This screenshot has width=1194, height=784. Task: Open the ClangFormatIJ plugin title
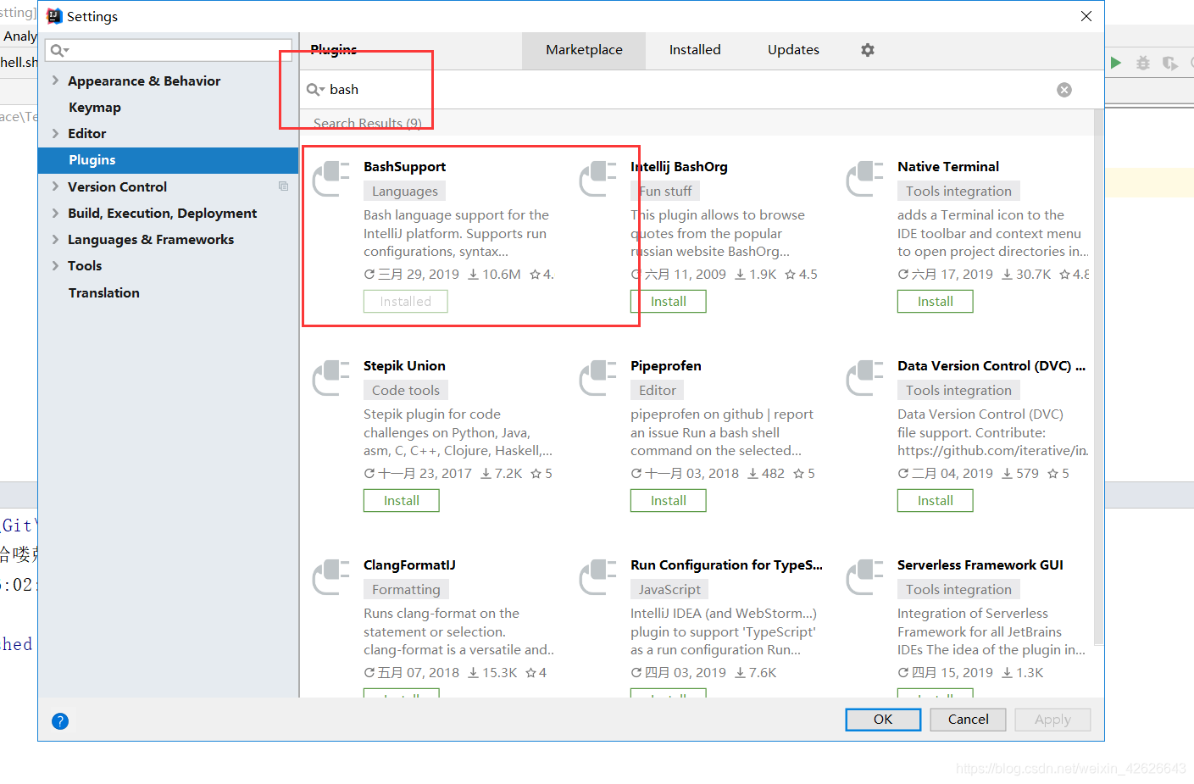[x=409, y=565]
